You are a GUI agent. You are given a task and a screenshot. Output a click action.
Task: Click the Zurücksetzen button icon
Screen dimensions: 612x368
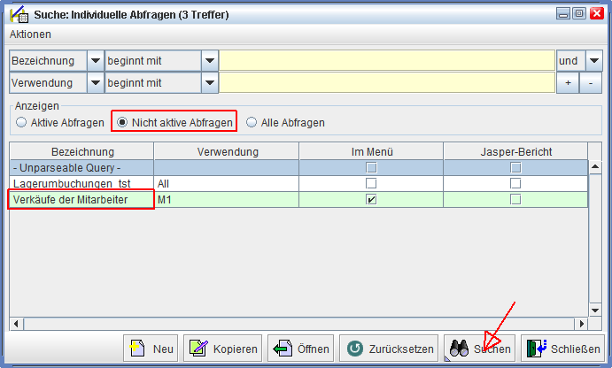tap(354, 349)
